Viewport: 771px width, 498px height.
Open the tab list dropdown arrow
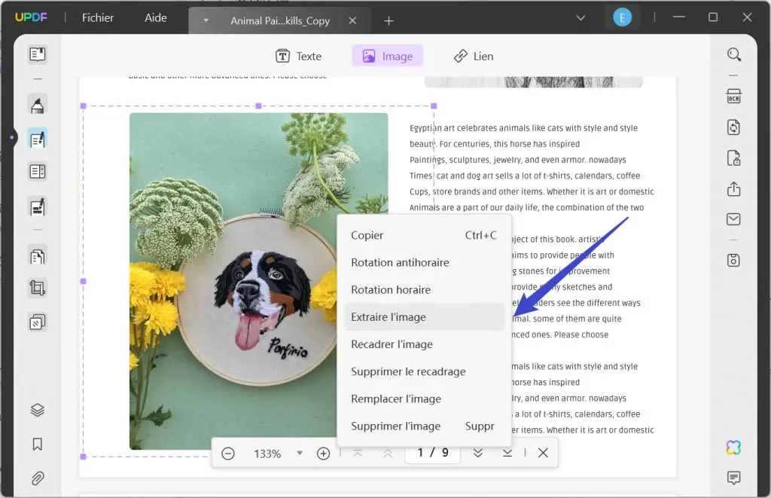(206, 20)
